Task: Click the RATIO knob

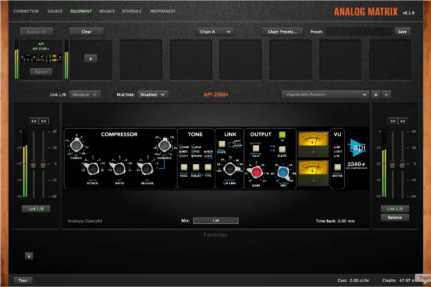Action: 118,168
